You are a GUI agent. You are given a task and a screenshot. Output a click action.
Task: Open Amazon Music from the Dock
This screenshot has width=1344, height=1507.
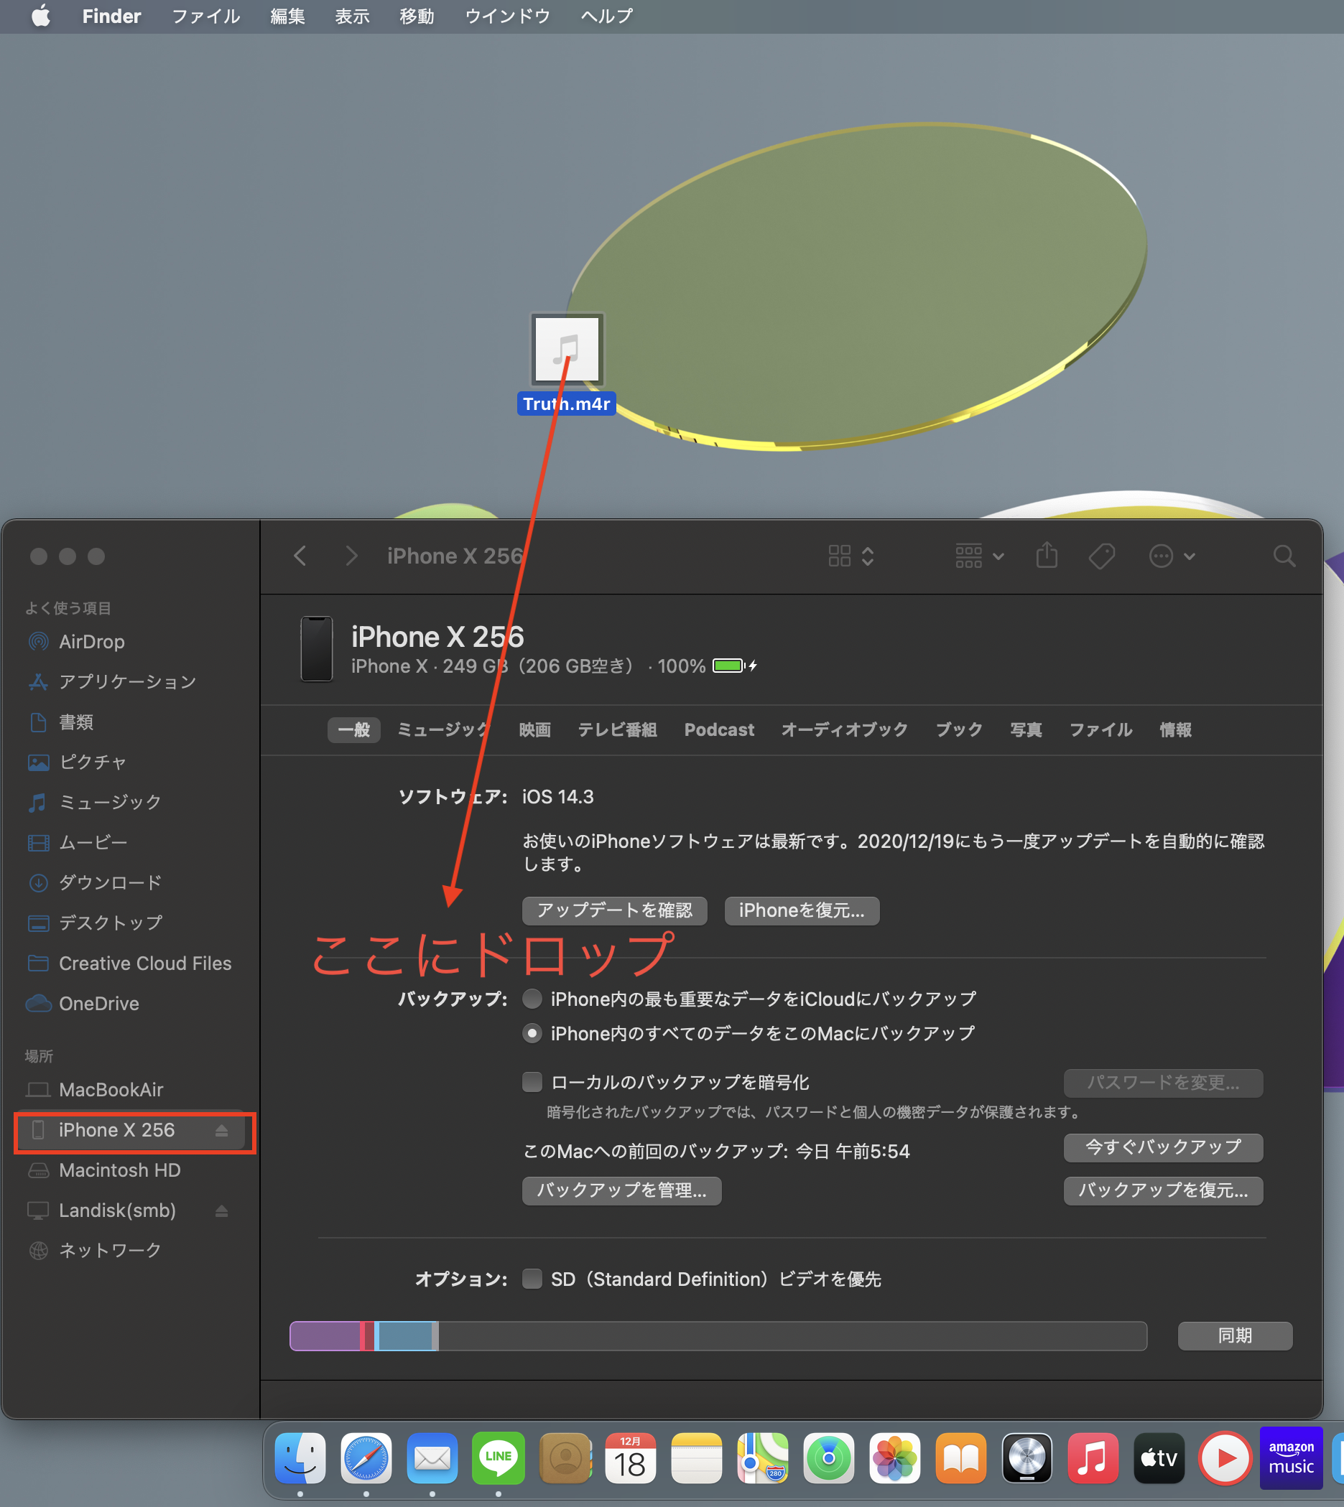1291,1457
